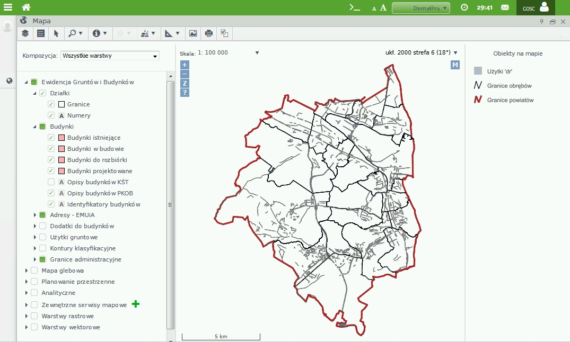Click the GOSC user account button
The width and height of the screenshot is (570, 342).
click(536, 7)
